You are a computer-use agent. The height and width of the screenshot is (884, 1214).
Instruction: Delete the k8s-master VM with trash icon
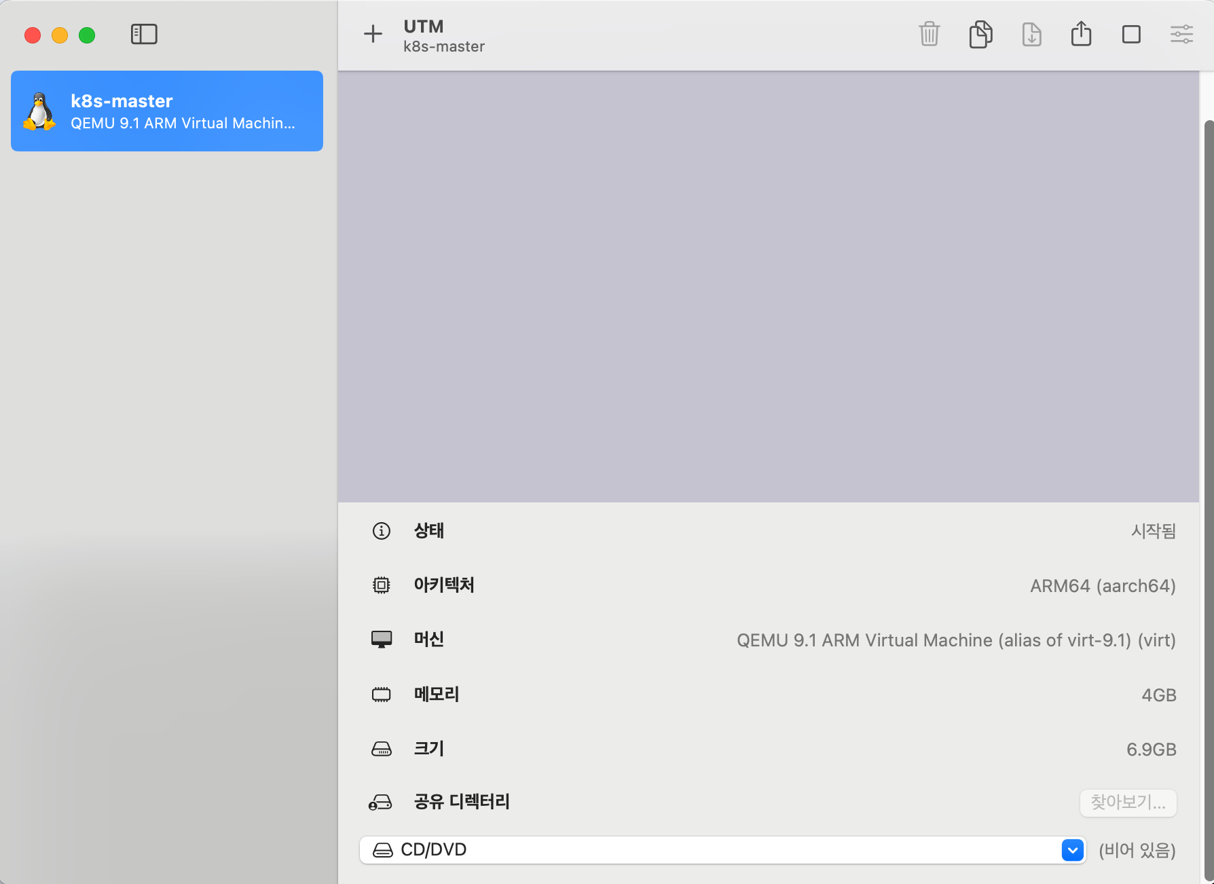point(929,34)
